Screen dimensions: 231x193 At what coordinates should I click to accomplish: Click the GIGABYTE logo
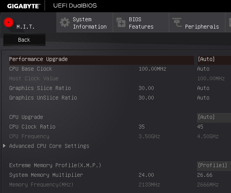pyautogui.click(x=23, y=6)
